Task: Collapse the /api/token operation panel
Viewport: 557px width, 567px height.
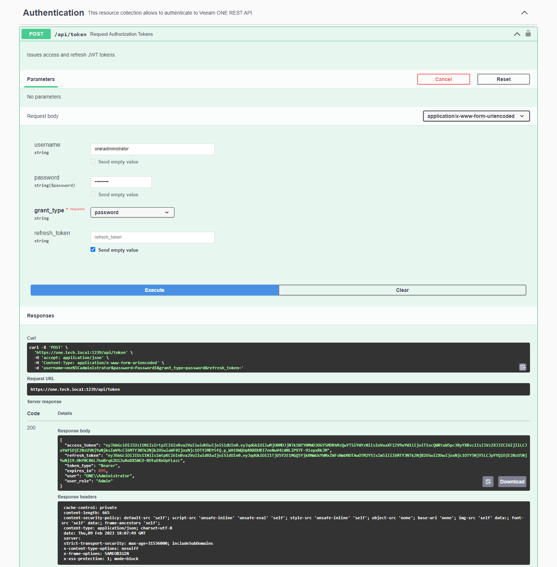Action: point(517,34)
